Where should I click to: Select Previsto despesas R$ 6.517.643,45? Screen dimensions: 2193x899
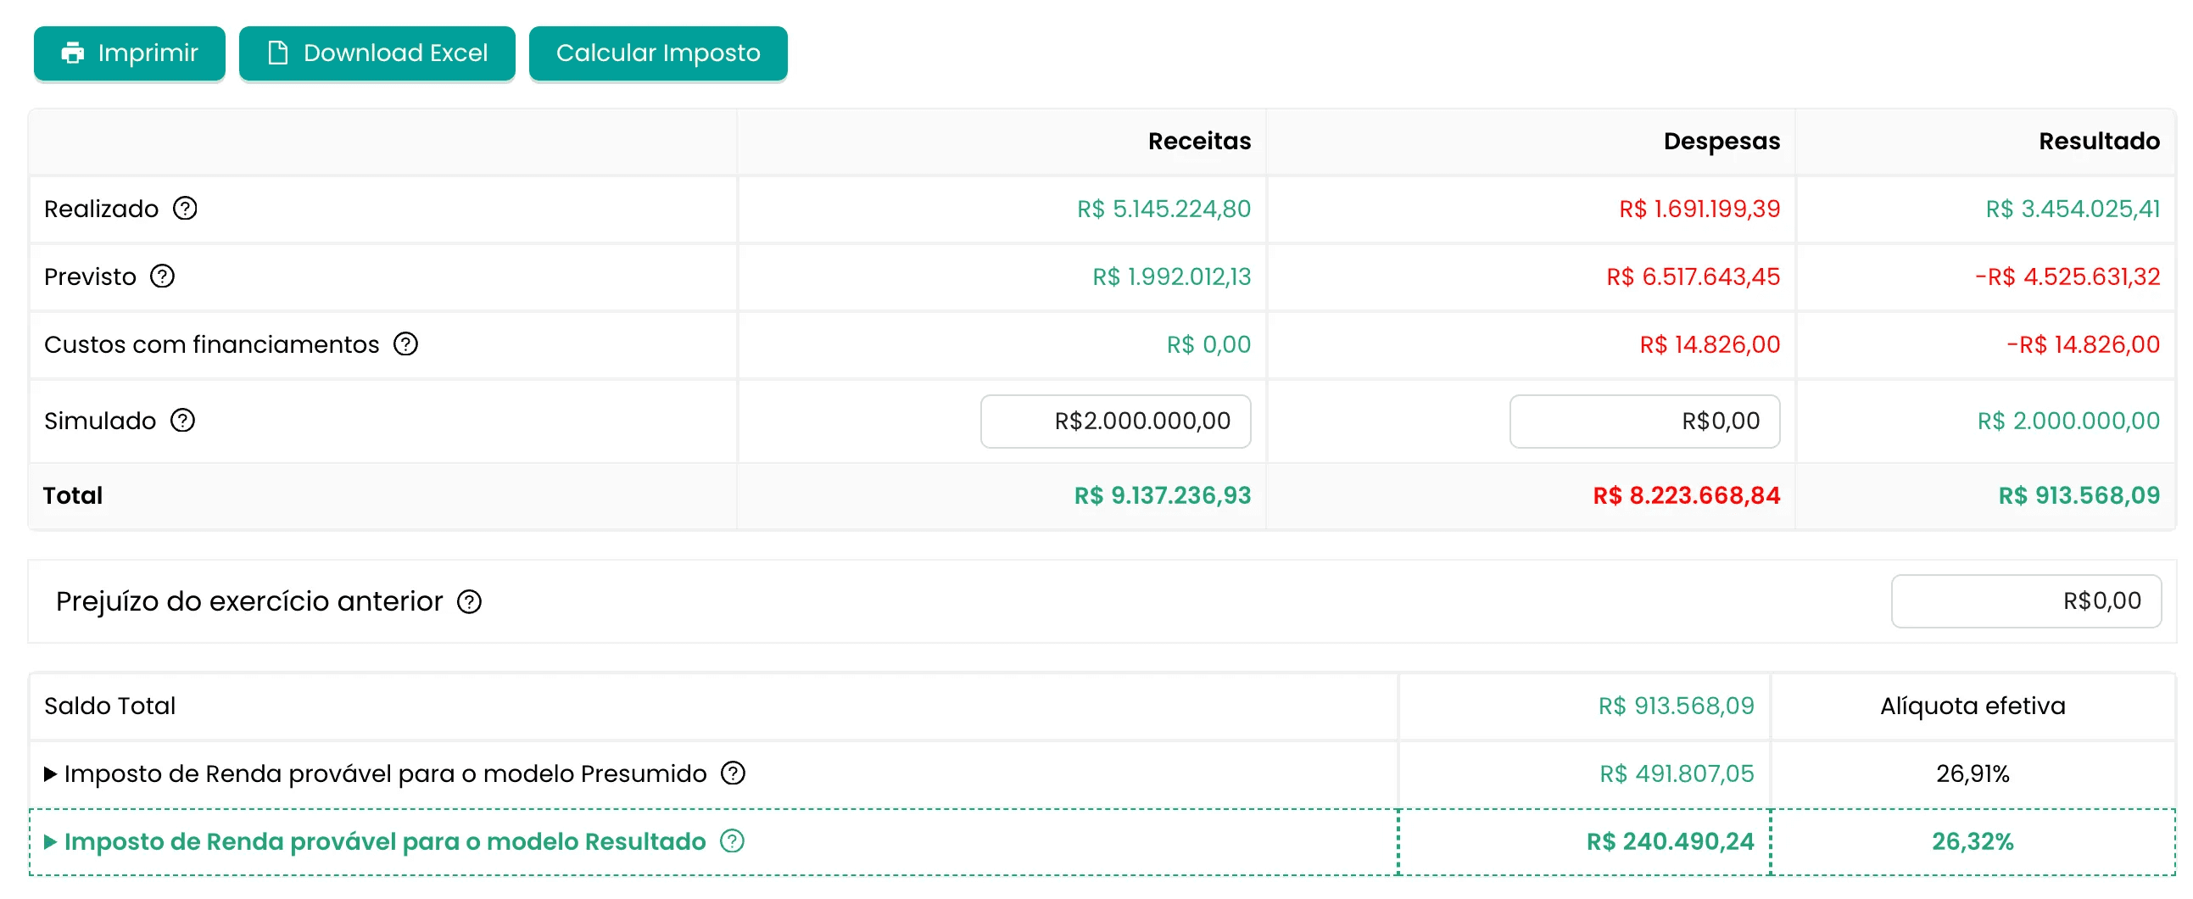pos(1694,276)
